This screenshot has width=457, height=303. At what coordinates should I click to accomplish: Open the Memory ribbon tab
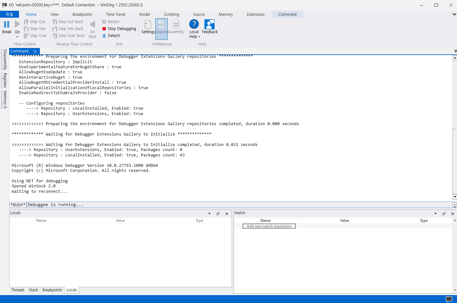[x=226, y=14]
